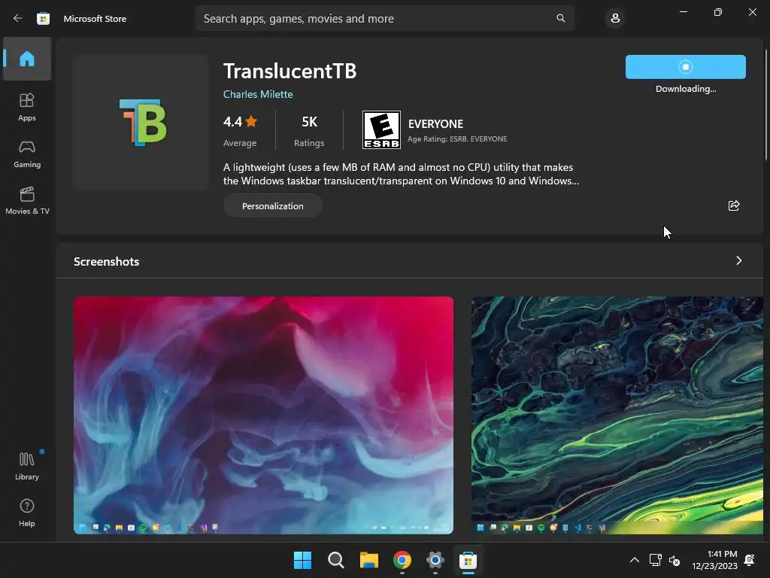Open the pink and blue screenshot
The height and width of the screenshot is (578, 770).
tap(263, 415)
